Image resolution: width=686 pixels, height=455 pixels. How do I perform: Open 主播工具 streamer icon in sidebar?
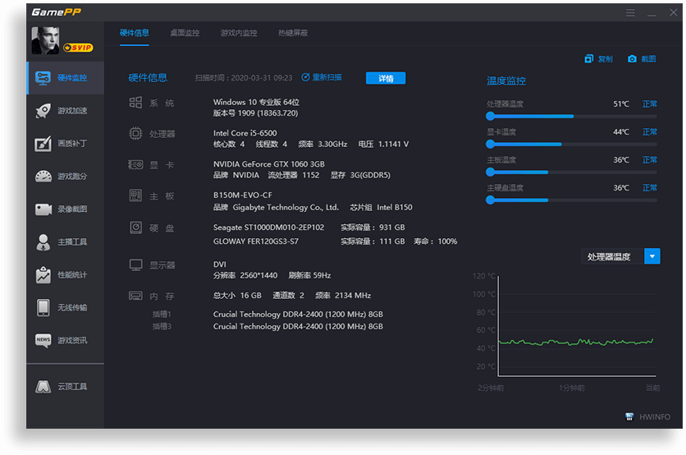point(43,241)
